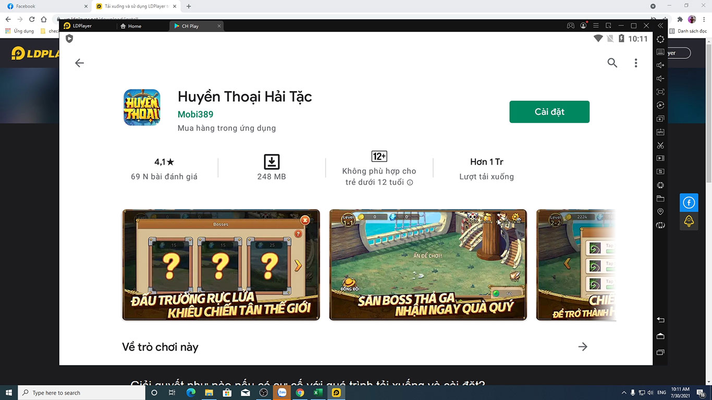Toggle fullscreen icon in LDPlayer sidebar
This screenshot has height=400, width=712.
tap(660, 92)
